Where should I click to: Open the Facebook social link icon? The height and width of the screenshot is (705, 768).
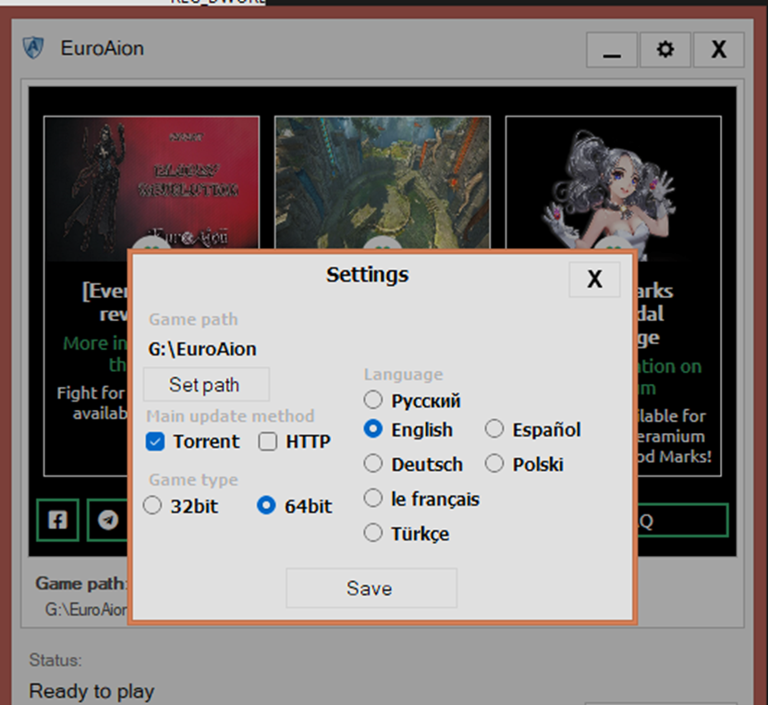tap(57, 521)
